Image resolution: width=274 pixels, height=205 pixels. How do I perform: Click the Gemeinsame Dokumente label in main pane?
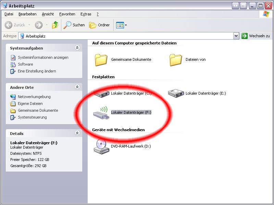(131, 59)
